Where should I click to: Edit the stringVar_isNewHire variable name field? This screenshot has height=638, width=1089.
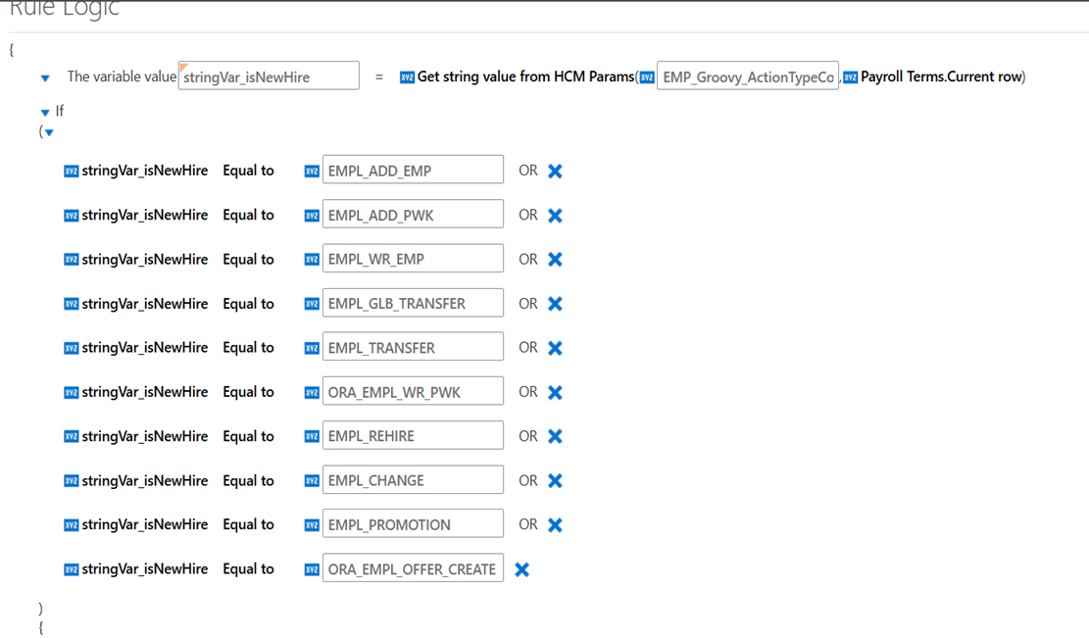pyautogui.click(x=269, y=76)
